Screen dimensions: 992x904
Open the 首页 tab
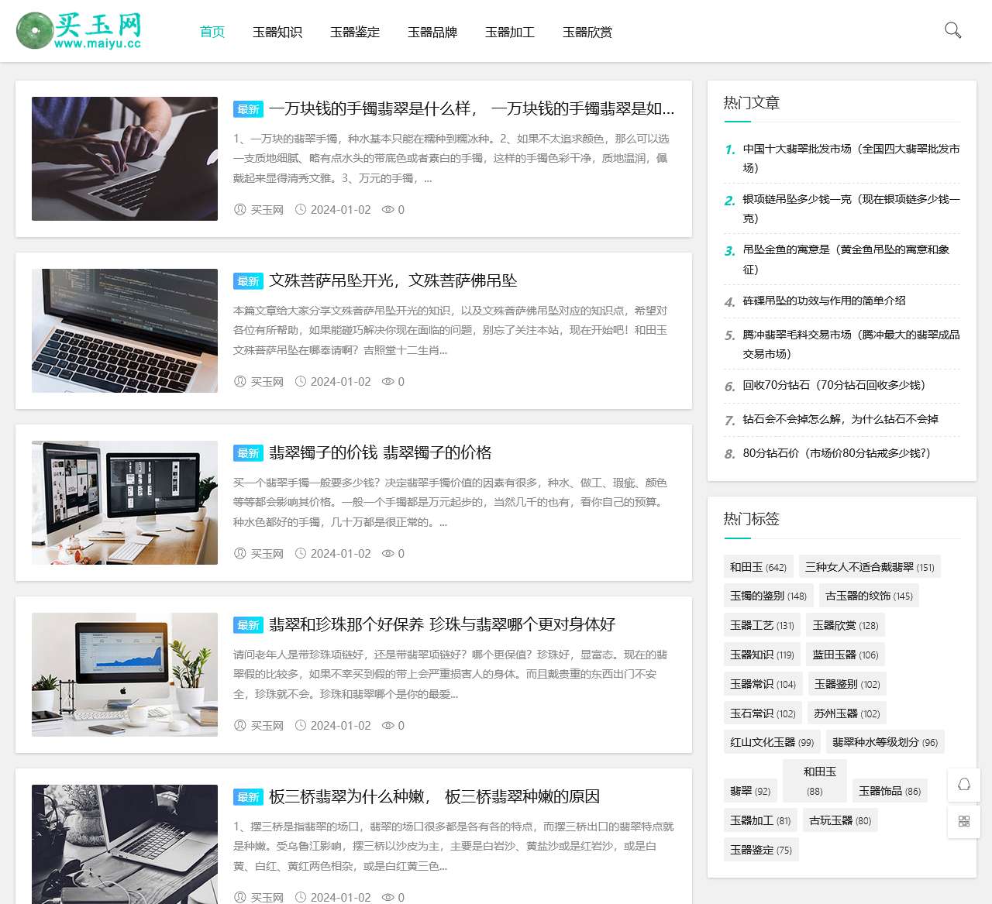point(212,32)
